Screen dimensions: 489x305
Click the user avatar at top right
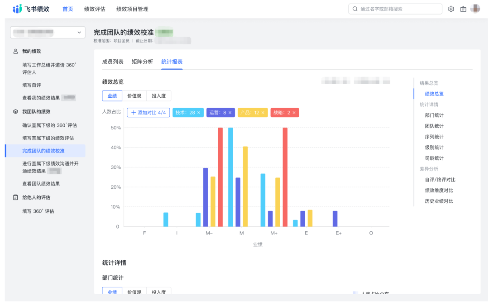[x=475, y=9]
